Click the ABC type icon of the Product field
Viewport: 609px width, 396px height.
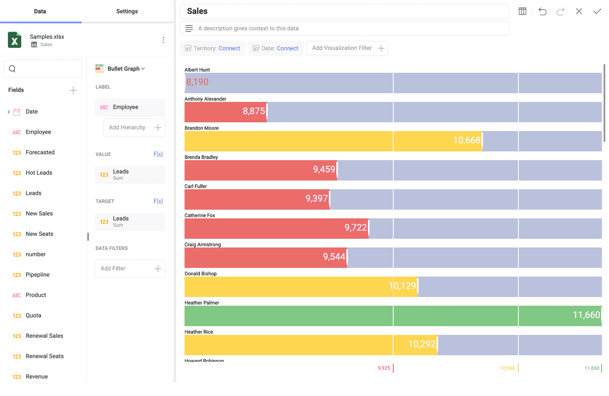17,295
